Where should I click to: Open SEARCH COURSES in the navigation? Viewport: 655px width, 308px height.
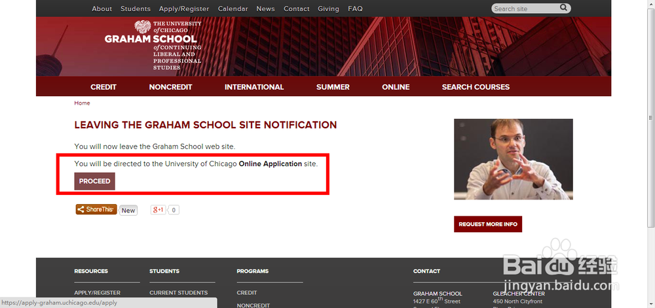click(476, 87)
